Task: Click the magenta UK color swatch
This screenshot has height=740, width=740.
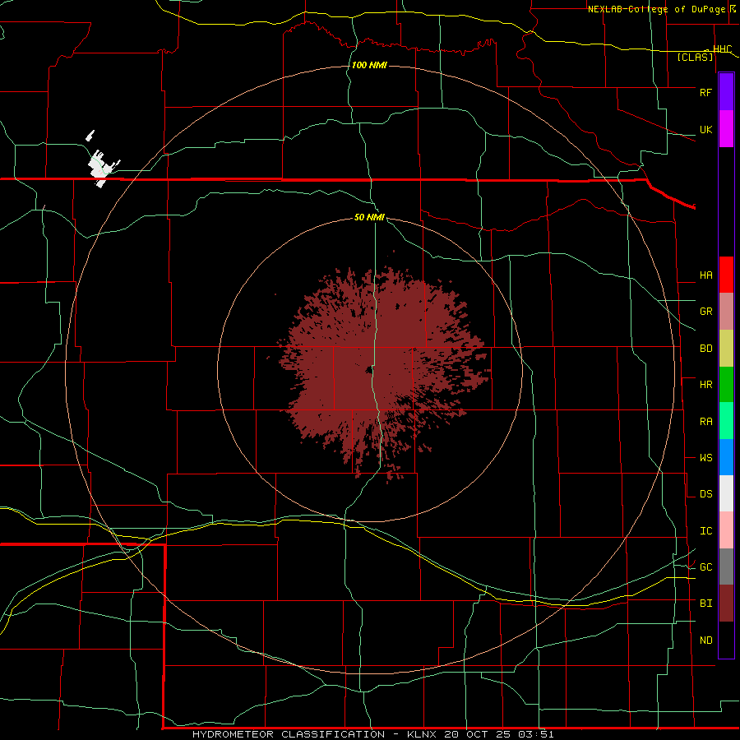Action: click(726, 129)
